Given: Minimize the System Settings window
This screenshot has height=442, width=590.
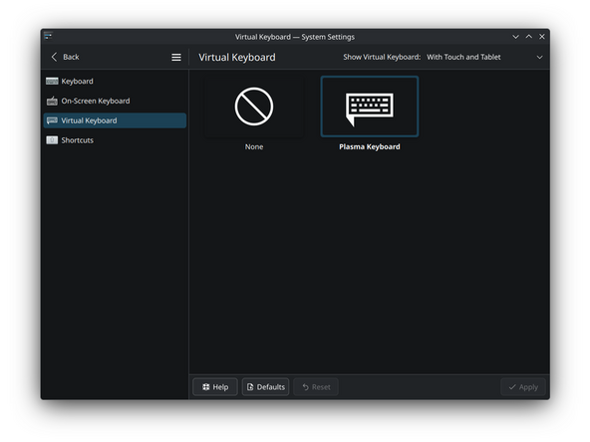Looking at the screenshot, I should tap(516, 37).
